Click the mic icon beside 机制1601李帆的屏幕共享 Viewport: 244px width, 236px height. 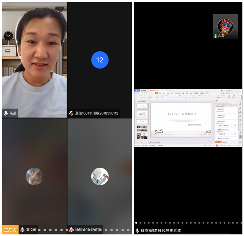pyautogui.click(x=137, y=231)
